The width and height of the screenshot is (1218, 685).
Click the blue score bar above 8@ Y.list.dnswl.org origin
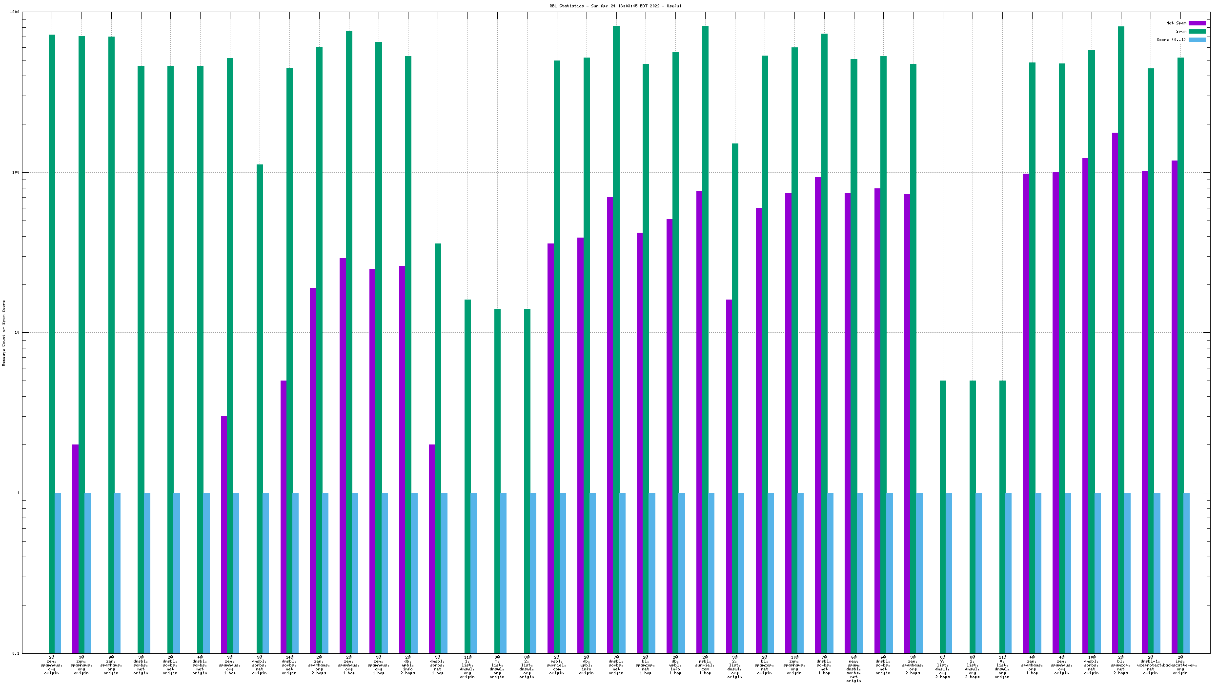(503, 573)
